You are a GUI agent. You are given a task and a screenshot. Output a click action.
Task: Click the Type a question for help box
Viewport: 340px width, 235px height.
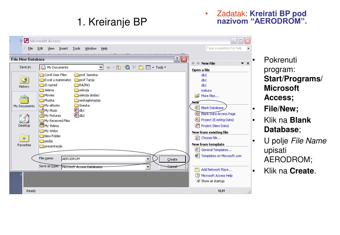(x=226, y=48)
